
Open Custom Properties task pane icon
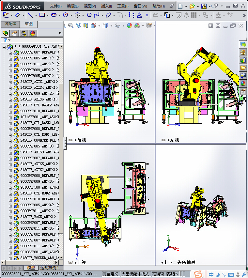(243, 91)
